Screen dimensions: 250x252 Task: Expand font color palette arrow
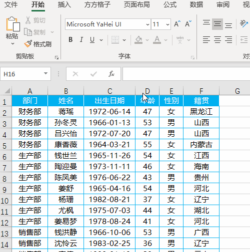(165, 40)
